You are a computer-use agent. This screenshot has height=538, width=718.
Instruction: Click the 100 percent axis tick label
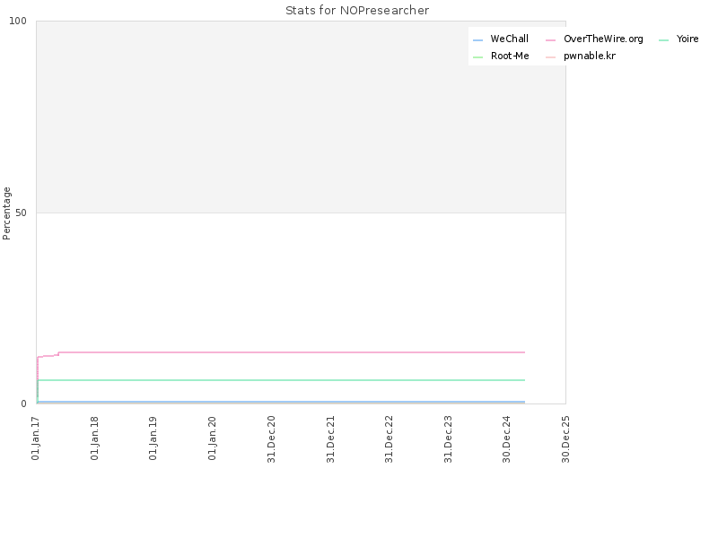(18, 21)
